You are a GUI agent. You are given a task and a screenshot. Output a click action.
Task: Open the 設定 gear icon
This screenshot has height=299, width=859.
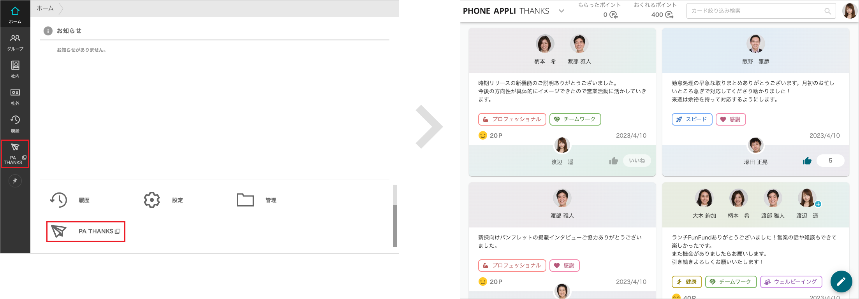pyautogui.click(x=152, y=200)
